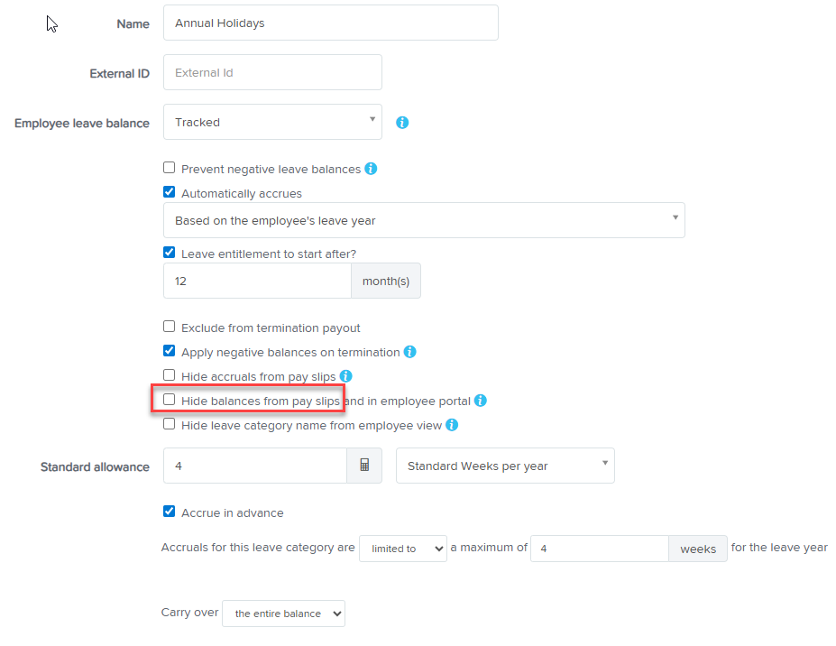The image size is (836, 646).
Task: Click info icon beside Hide accruals from pay slips
Action: click(x=345, y=375)
